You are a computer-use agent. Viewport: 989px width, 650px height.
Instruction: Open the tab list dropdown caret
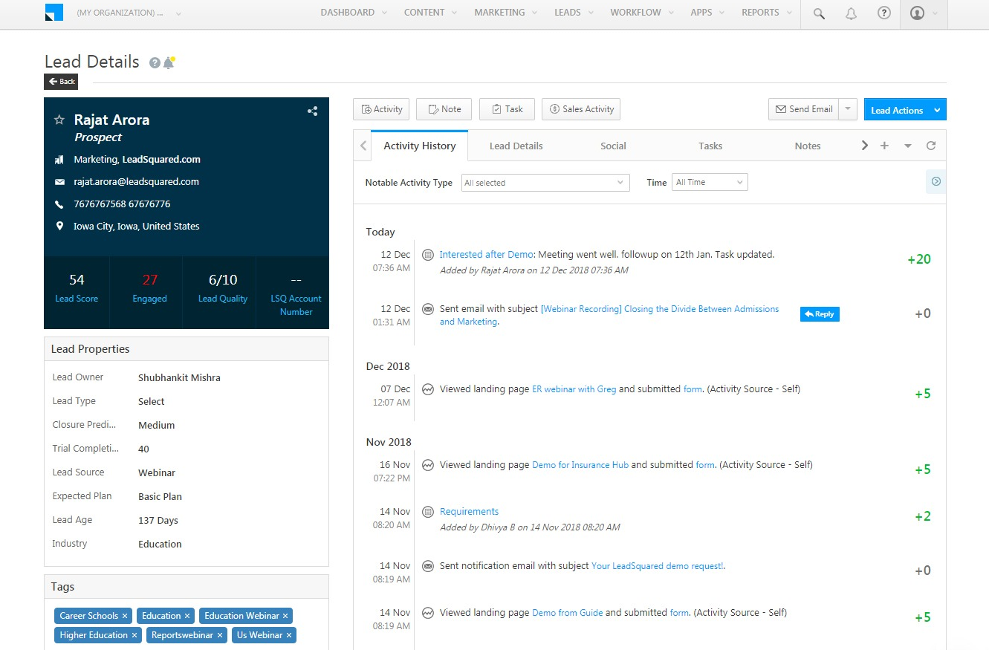pyautogui.click(x=908, y=146)
